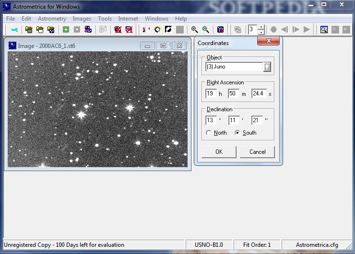This screenshot has width=355, height=254.
Task: Click the Astrometrica application title bar icon
Action: 7,7
